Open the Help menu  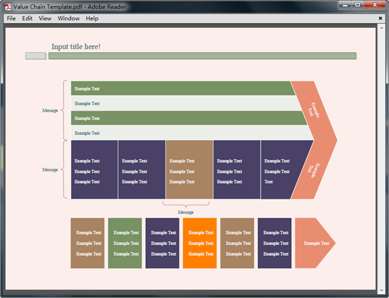point(92,18)
